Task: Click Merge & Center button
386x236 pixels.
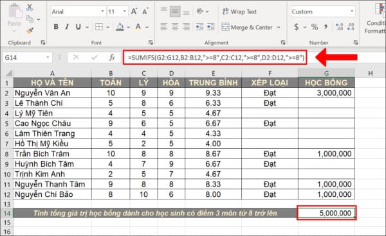Action: pyautogui.click(x=247, y=27)
